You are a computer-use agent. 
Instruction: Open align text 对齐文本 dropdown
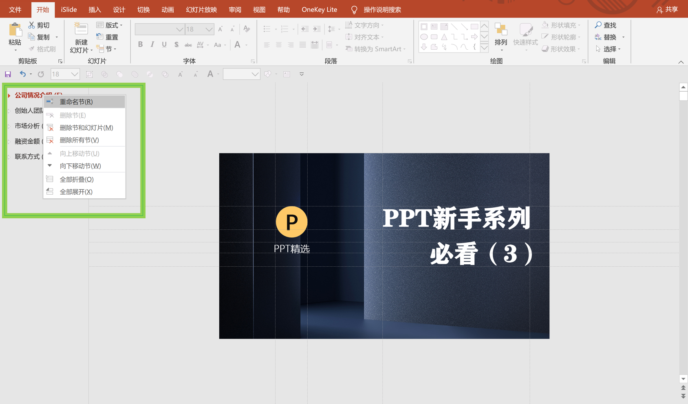pyautogui.click(x=365, y=37)
